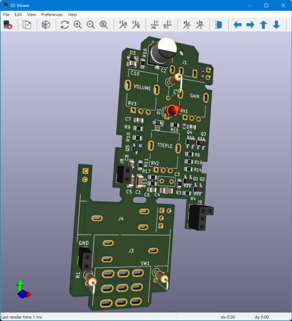Zoom out with magnifier minus icon
The width and height of the screenshot is (292, 321).
[90, 25]
